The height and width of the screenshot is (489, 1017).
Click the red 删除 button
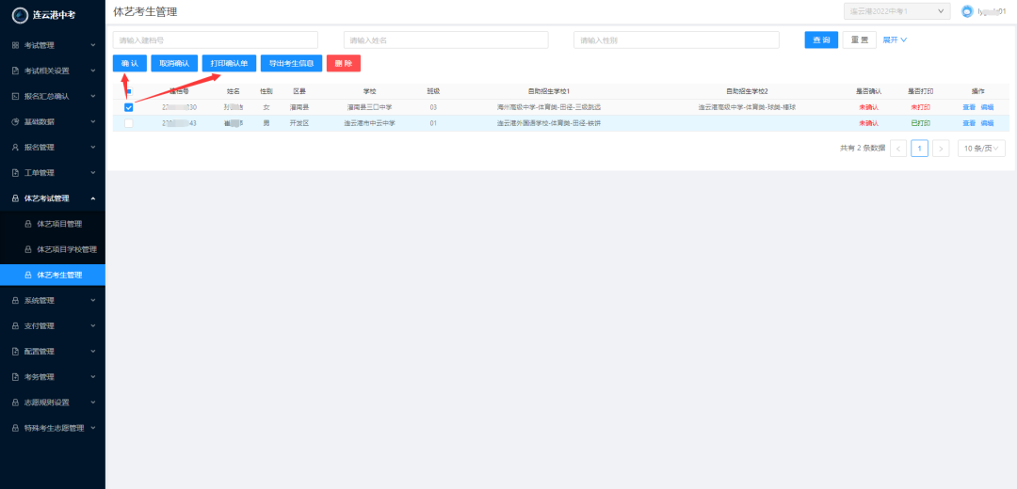(x=344, y=63)
